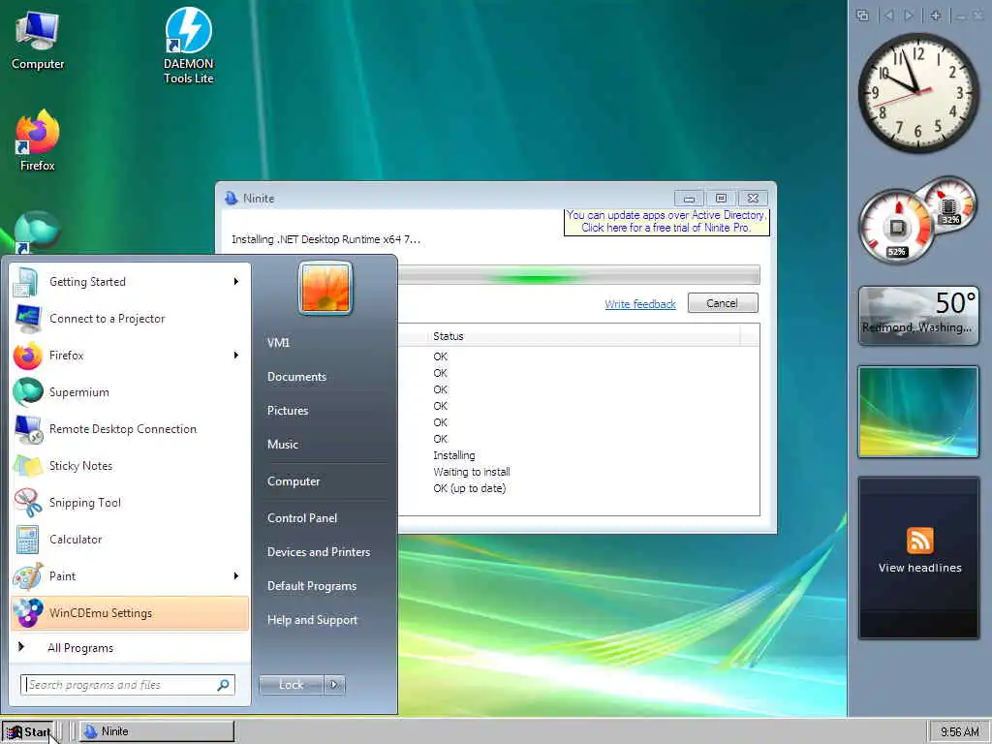Click the user account flower picture
Viewport: 992px width, 744px height.
pyautogui.click(x=325, y=288)
